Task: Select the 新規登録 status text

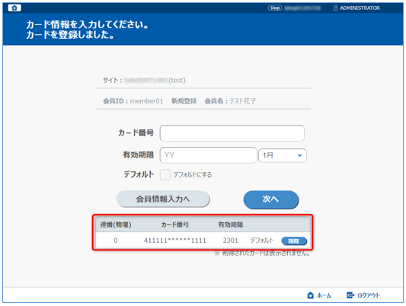Action: [184, 101]
